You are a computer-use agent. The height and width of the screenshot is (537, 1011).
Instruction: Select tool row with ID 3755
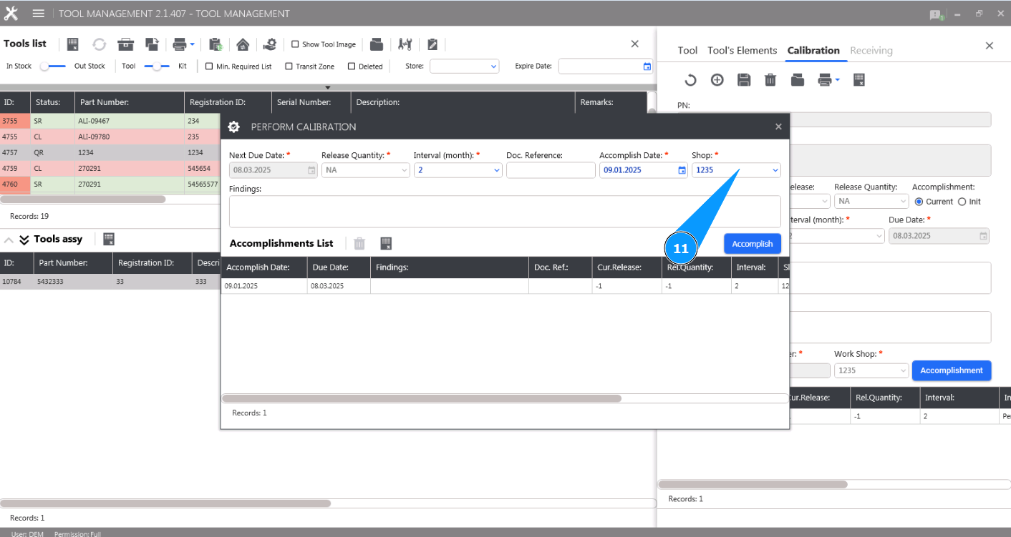(x=110, y=122)
